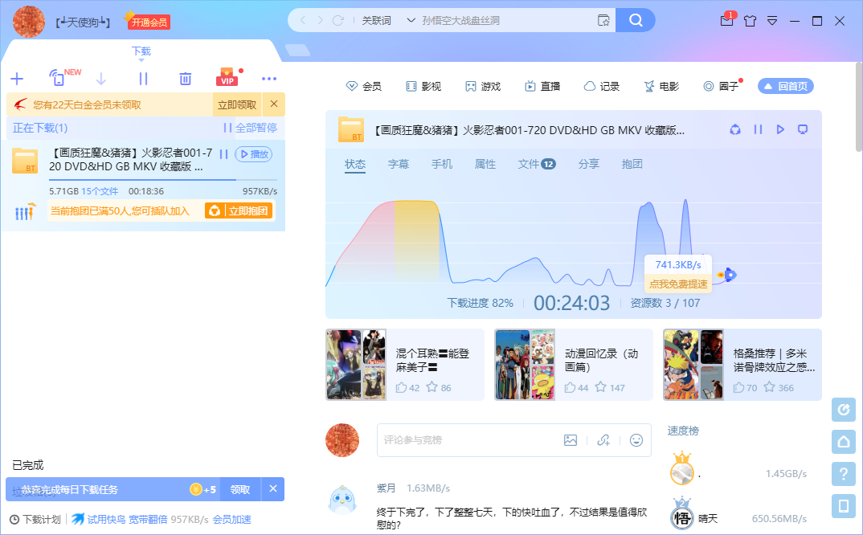
Task: Click the 开通会员 badge
Action: [149, 22]
